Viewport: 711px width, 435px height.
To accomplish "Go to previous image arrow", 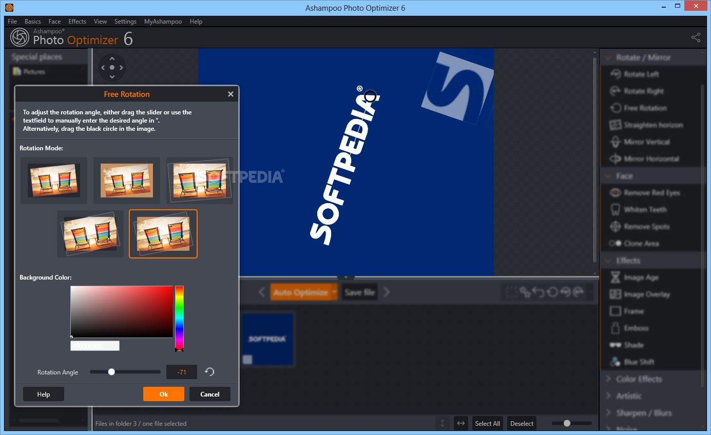I will point(262,292).
